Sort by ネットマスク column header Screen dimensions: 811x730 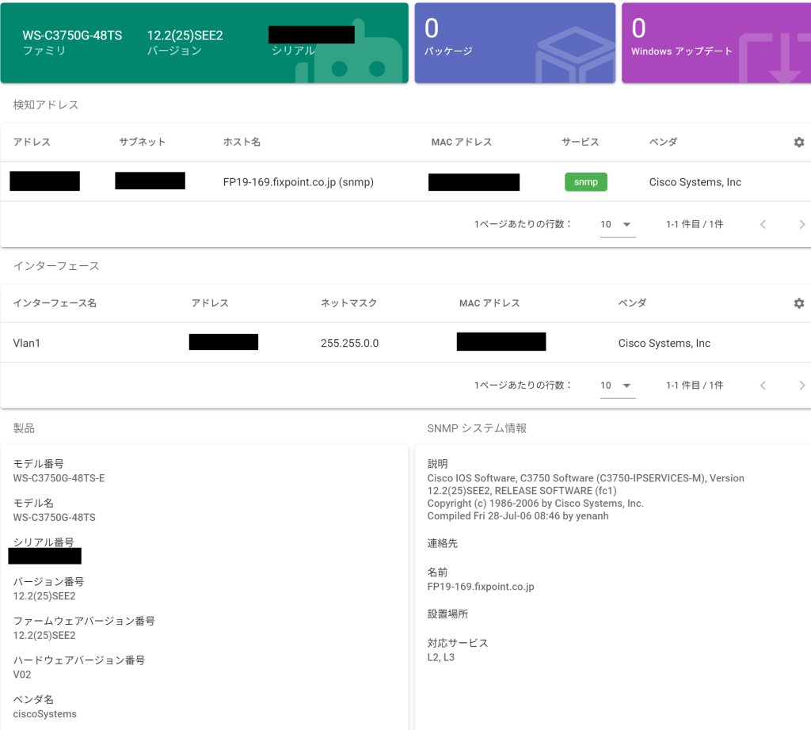pyautogui.click(x=348, y=303)
